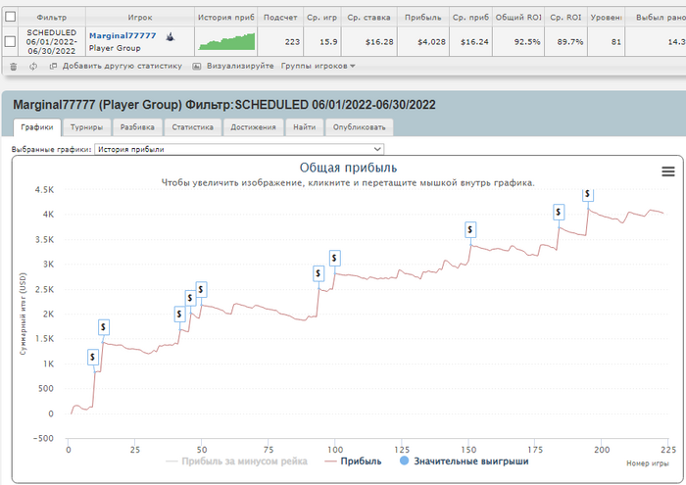Open the chart hamburger menu
Image resolution: width=686 pixels, height=485 pixels.
coord(667,171)
